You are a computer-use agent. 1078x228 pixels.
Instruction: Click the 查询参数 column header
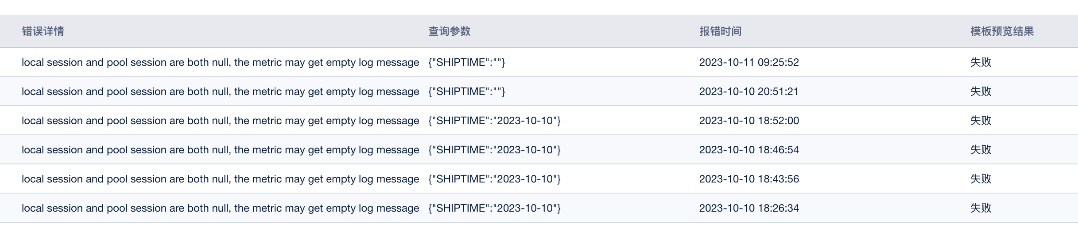tap(450, 31)
